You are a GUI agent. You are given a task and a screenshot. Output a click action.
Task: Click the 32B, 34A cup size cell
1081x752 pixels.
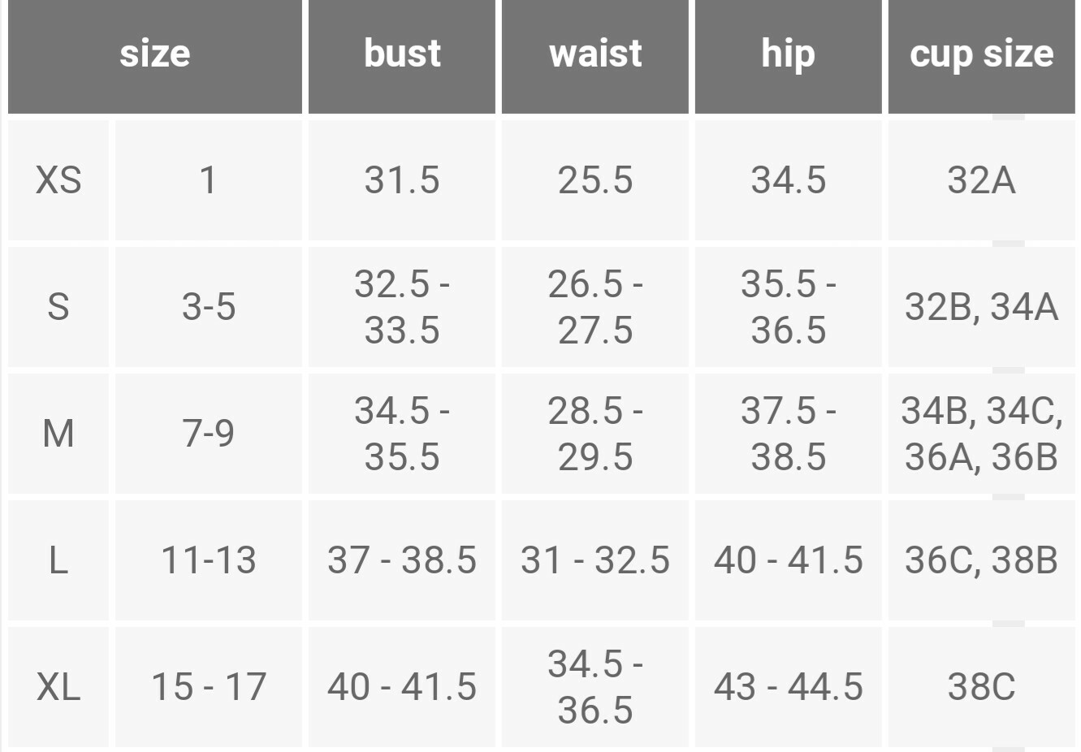pos(982,306)
